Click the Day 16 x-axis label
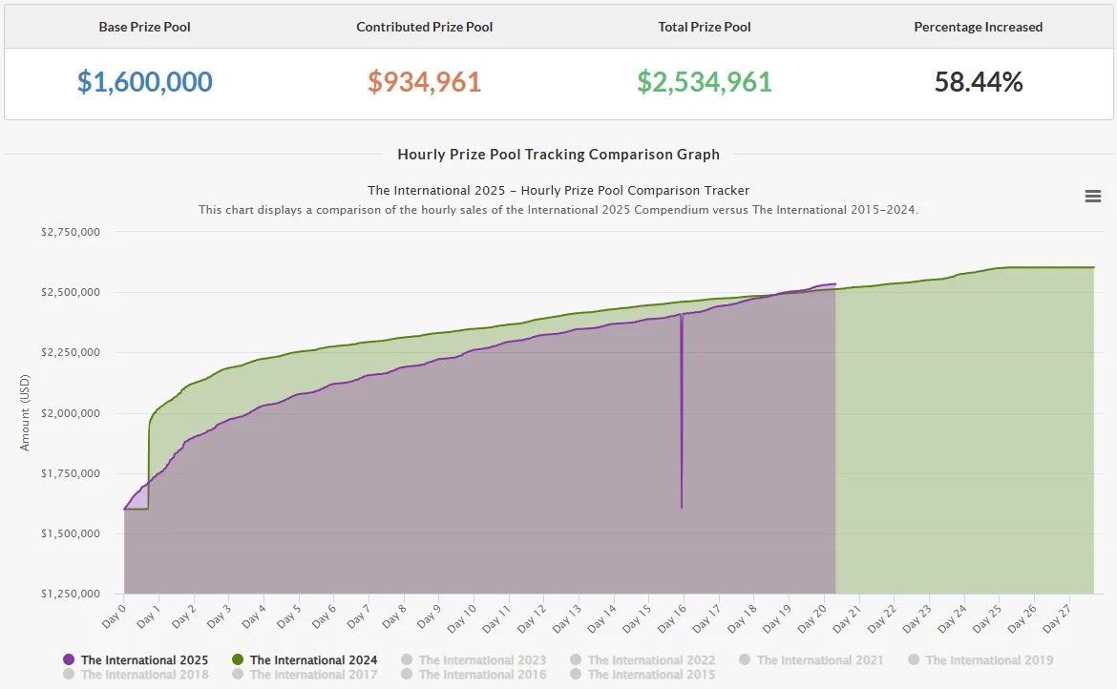The image size is (1117, 689). (672, 618)
